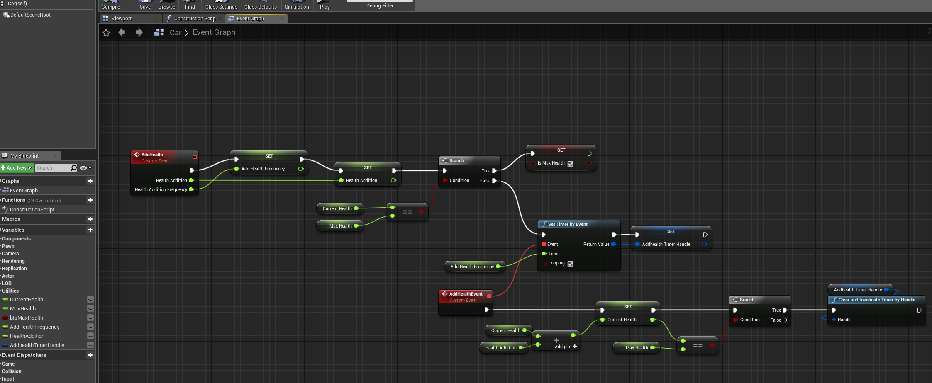
Task: Add new Event Dispatcher with plus icon
Action: pos(90,355)
